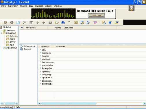Select the Mp3 folder
The image size is (146, 109).
click(x=12, y=45)
